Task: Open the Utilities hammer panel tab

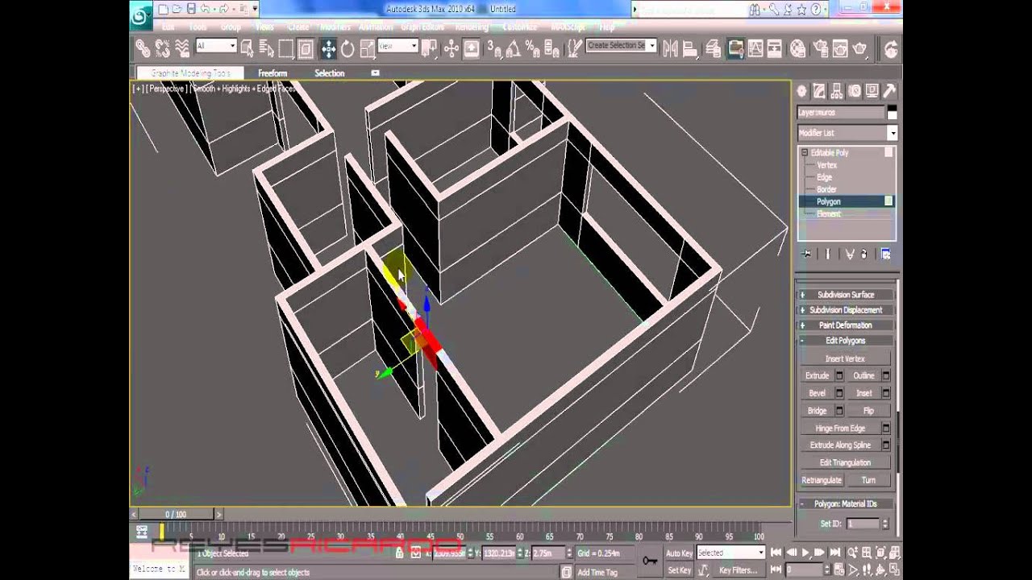Action: (890, 91)
